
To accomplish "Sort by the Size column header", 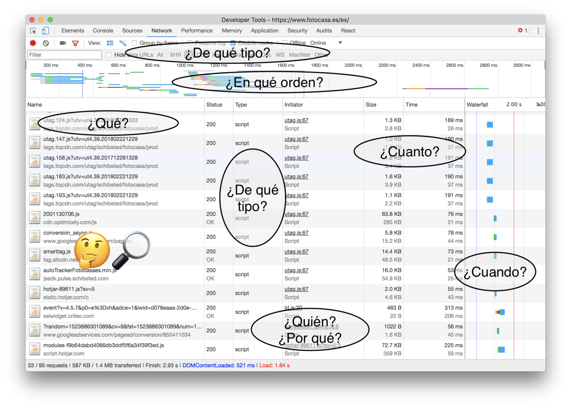I will pyautogui.click(x=383, y=105).
